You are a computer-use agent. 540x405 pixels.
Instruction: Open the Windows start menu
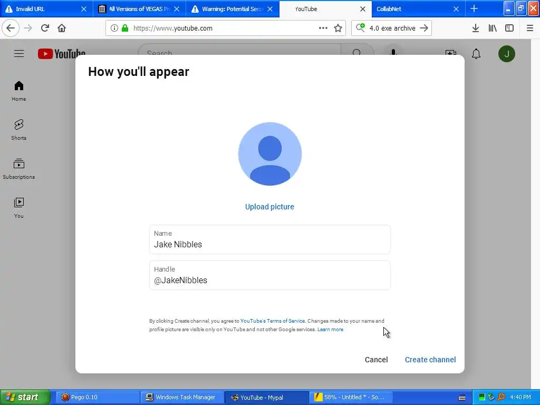(x=25, y=397)
